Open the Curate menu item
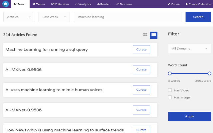This screenshot has width=213, height=133. click(x=174, y=4)
